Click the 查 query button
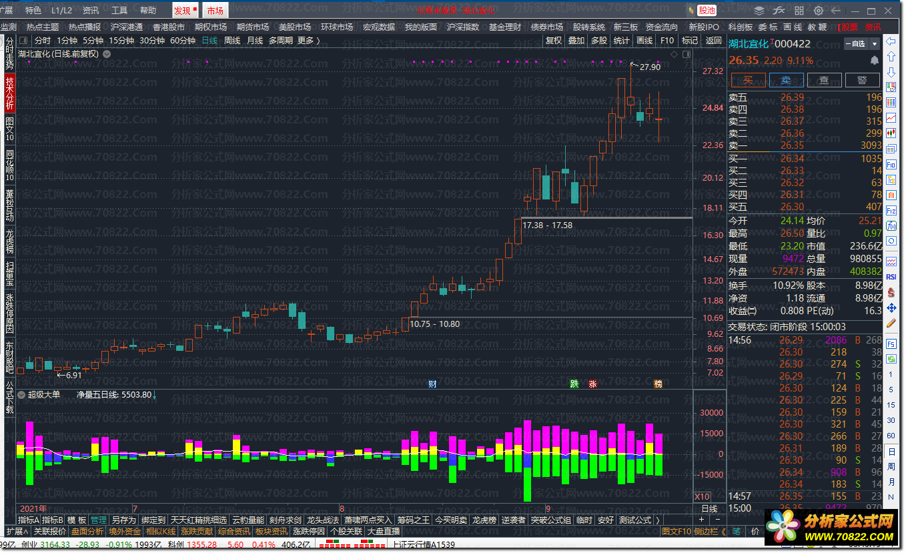This screenshot has width=906, height=553. 824,80
